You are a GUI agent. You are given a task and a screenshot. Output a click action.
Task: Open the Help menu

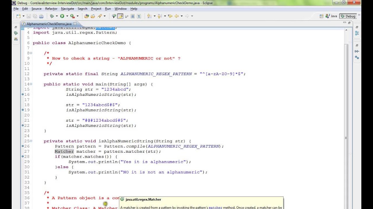(x=134, y=9)
